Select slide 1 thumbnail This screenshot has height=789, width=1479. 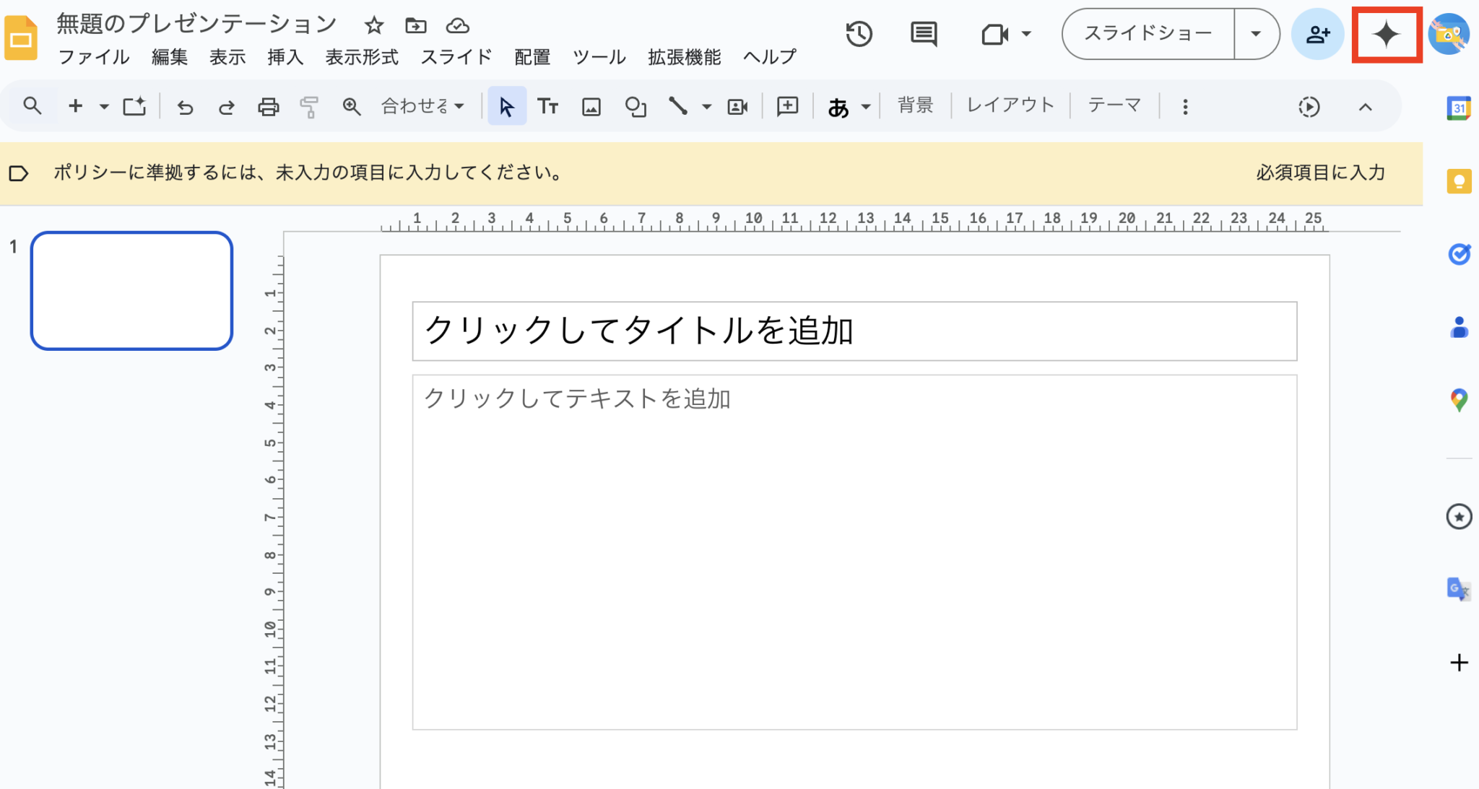(x=131, y=289)
